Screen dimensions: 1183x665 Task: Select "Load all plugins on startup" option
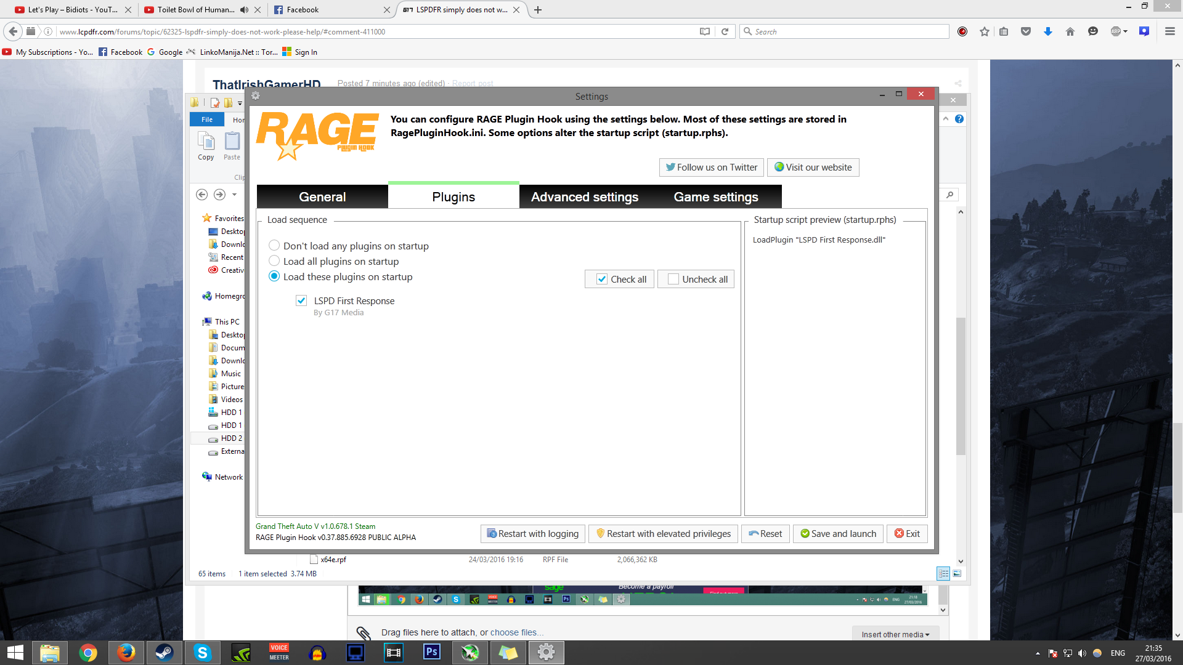(274, 261)
